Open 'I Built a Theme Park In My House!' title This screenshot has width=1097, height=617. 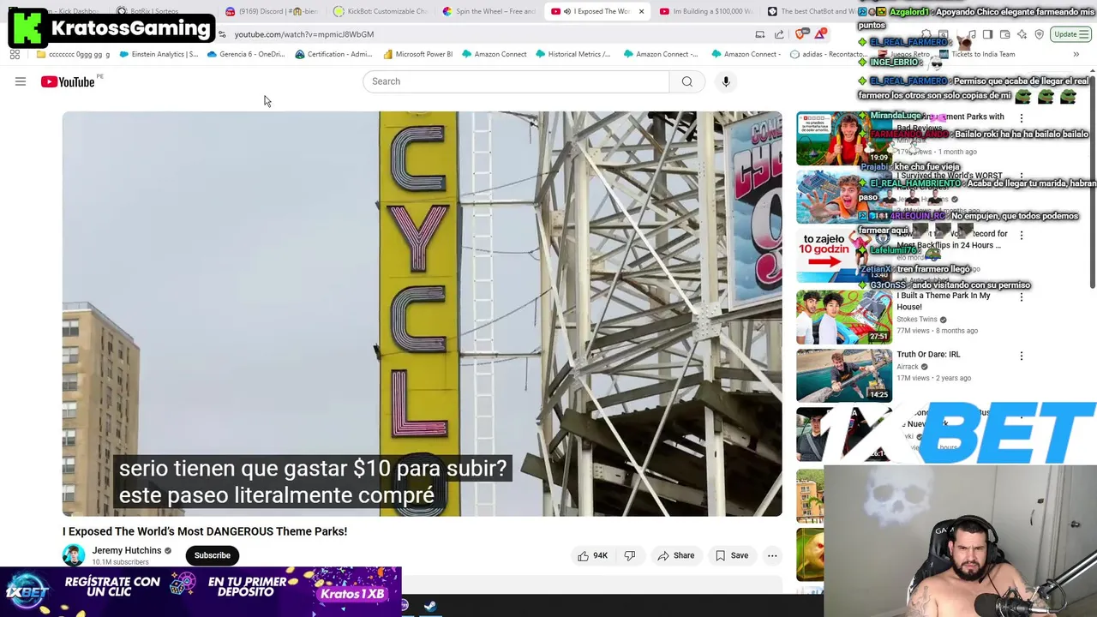click(x=944, y=301)
